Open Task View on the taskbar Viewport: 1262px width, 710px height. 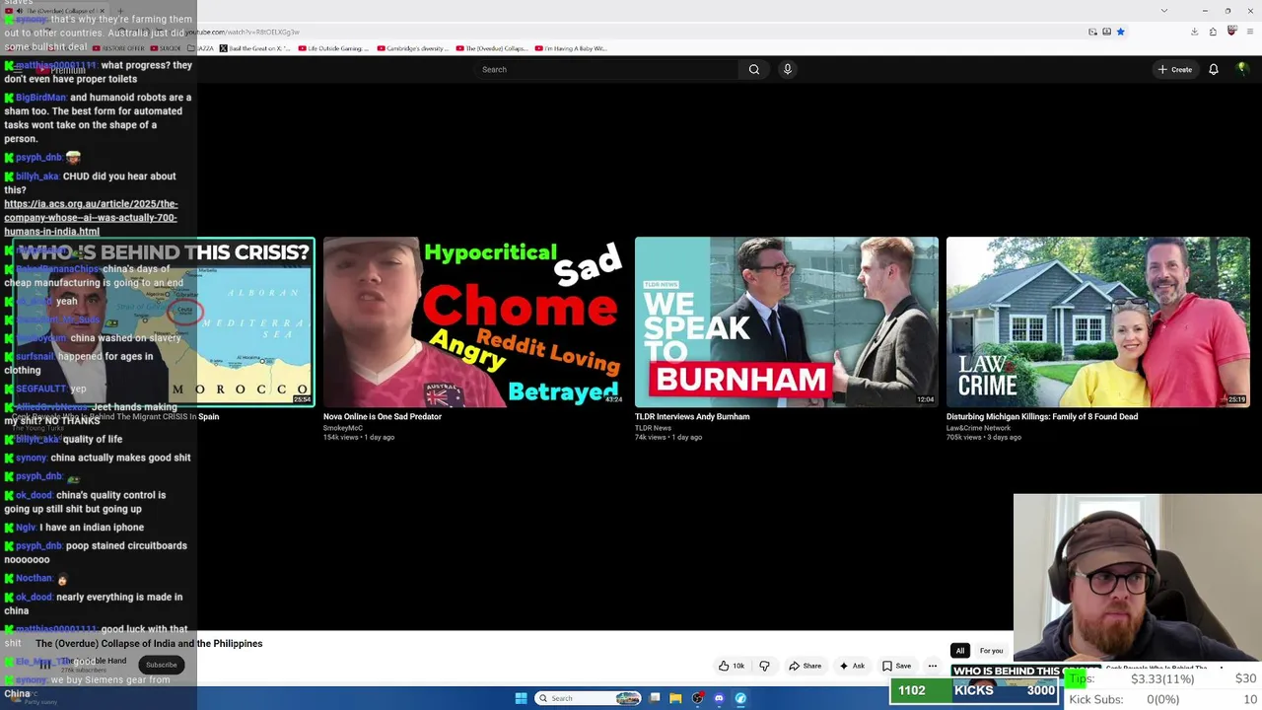pos(655,698)
